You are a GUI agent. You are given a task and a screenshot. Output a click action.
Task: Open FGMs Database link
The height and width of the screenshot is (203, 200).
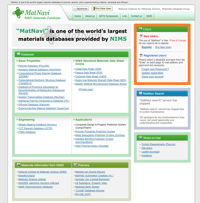coord(27,132)
